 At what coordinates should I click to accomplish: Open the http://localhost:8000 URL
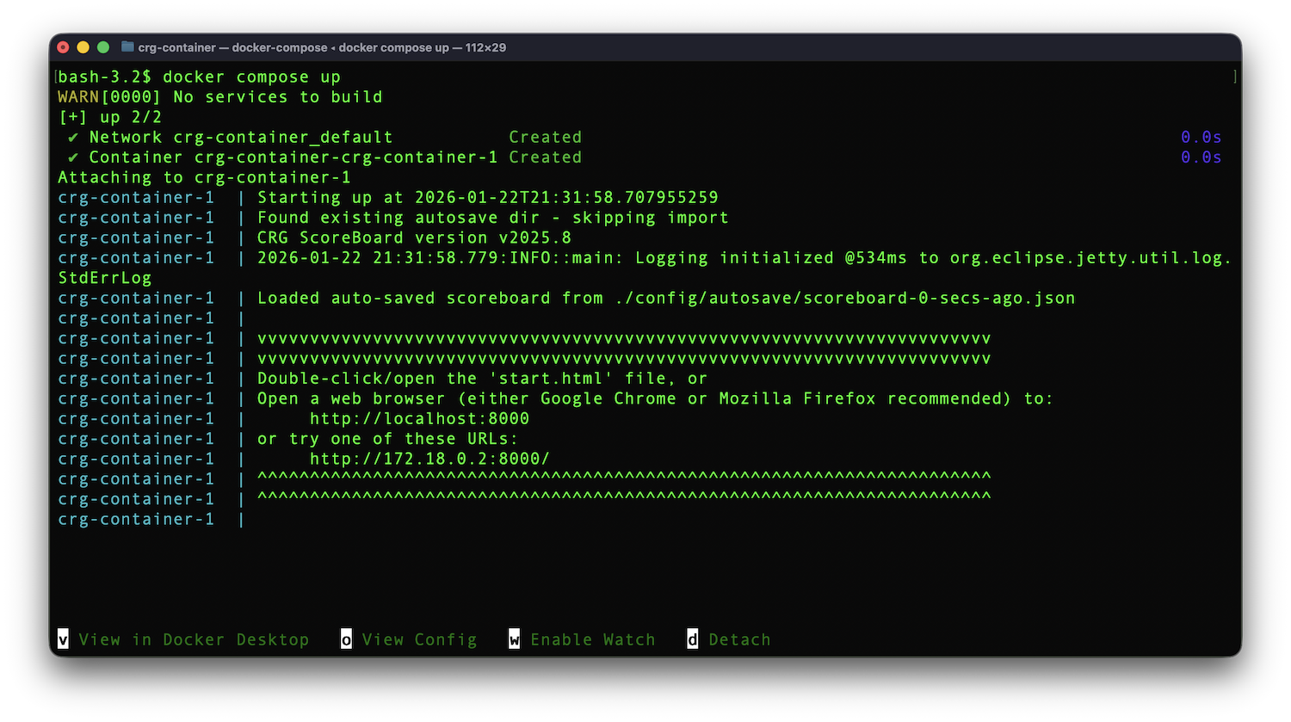coord(419,419)
